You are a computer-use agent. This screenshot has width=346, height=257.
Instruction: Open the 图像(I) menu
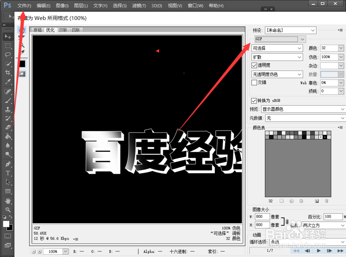tap(62, 6)
